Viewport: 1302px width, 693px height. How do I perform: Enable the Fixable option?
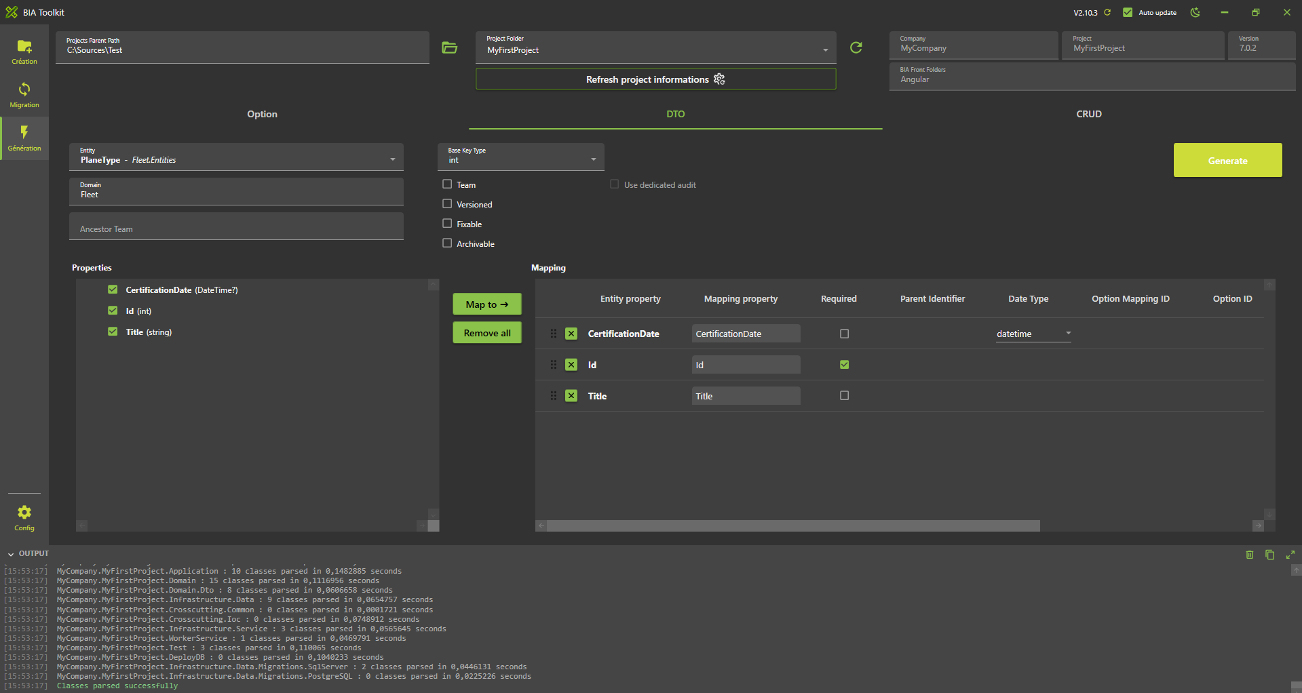point(447,223)
